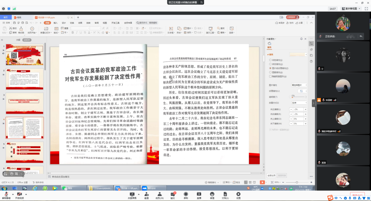This screenshot has height=201, width=371.
Task: Toggle Bold formatting in the ribbon
Action: (x=73, y=33)
